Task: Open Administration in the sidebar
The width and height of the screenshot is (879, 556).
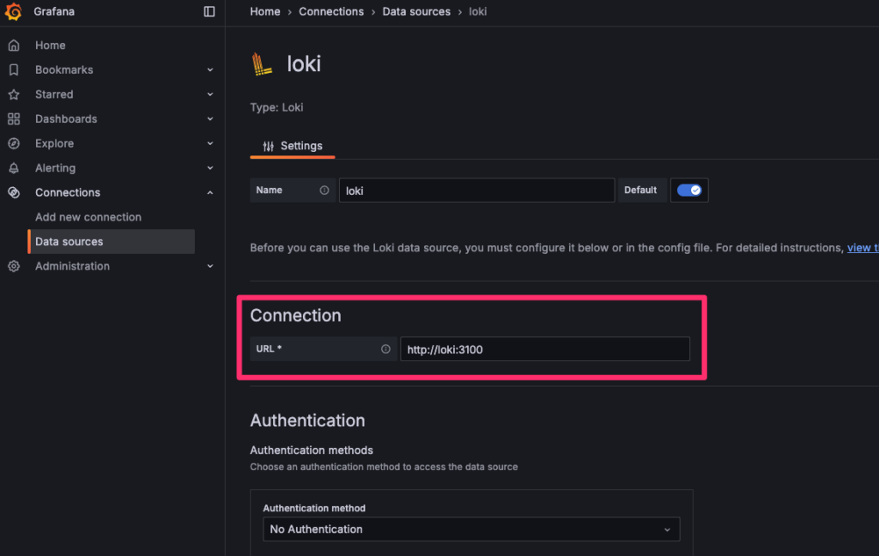Action: (72, 266)
